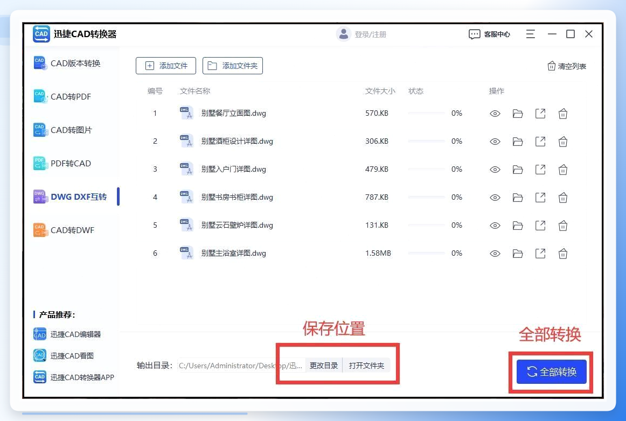Screen dimensions: 626x421
Task: Preview 别墅餐厅立面图.dwg with eye icon
Action: (495, 114)
